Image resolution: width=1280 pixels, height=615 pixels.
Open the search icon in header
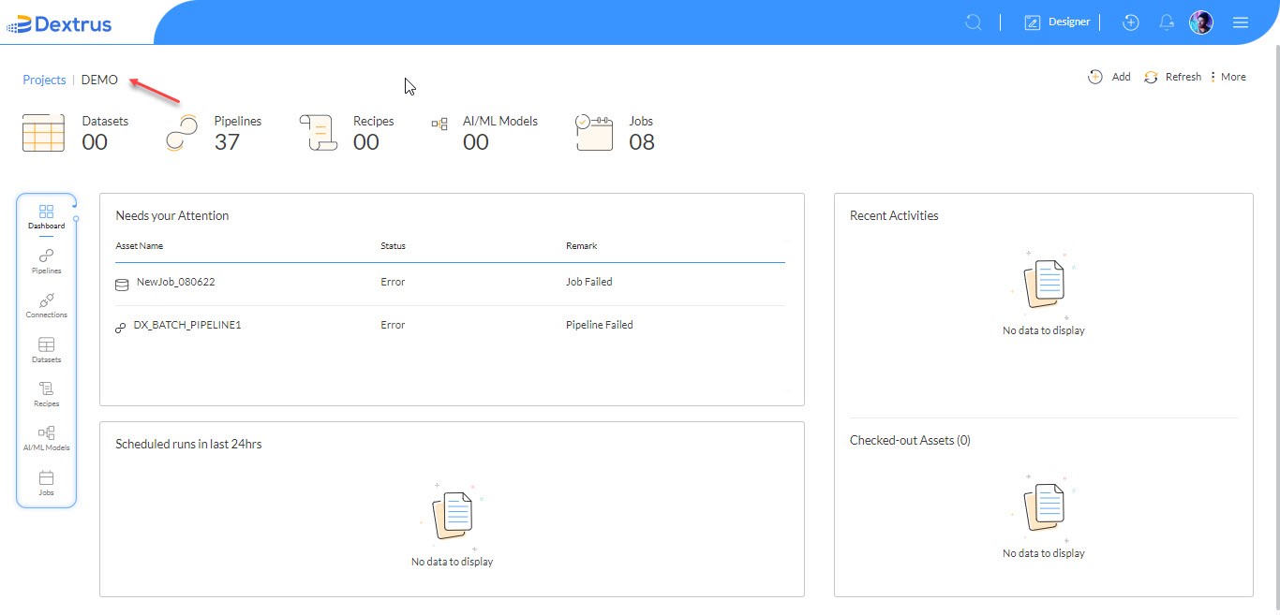pyautogui.click(x=974, y=22)
